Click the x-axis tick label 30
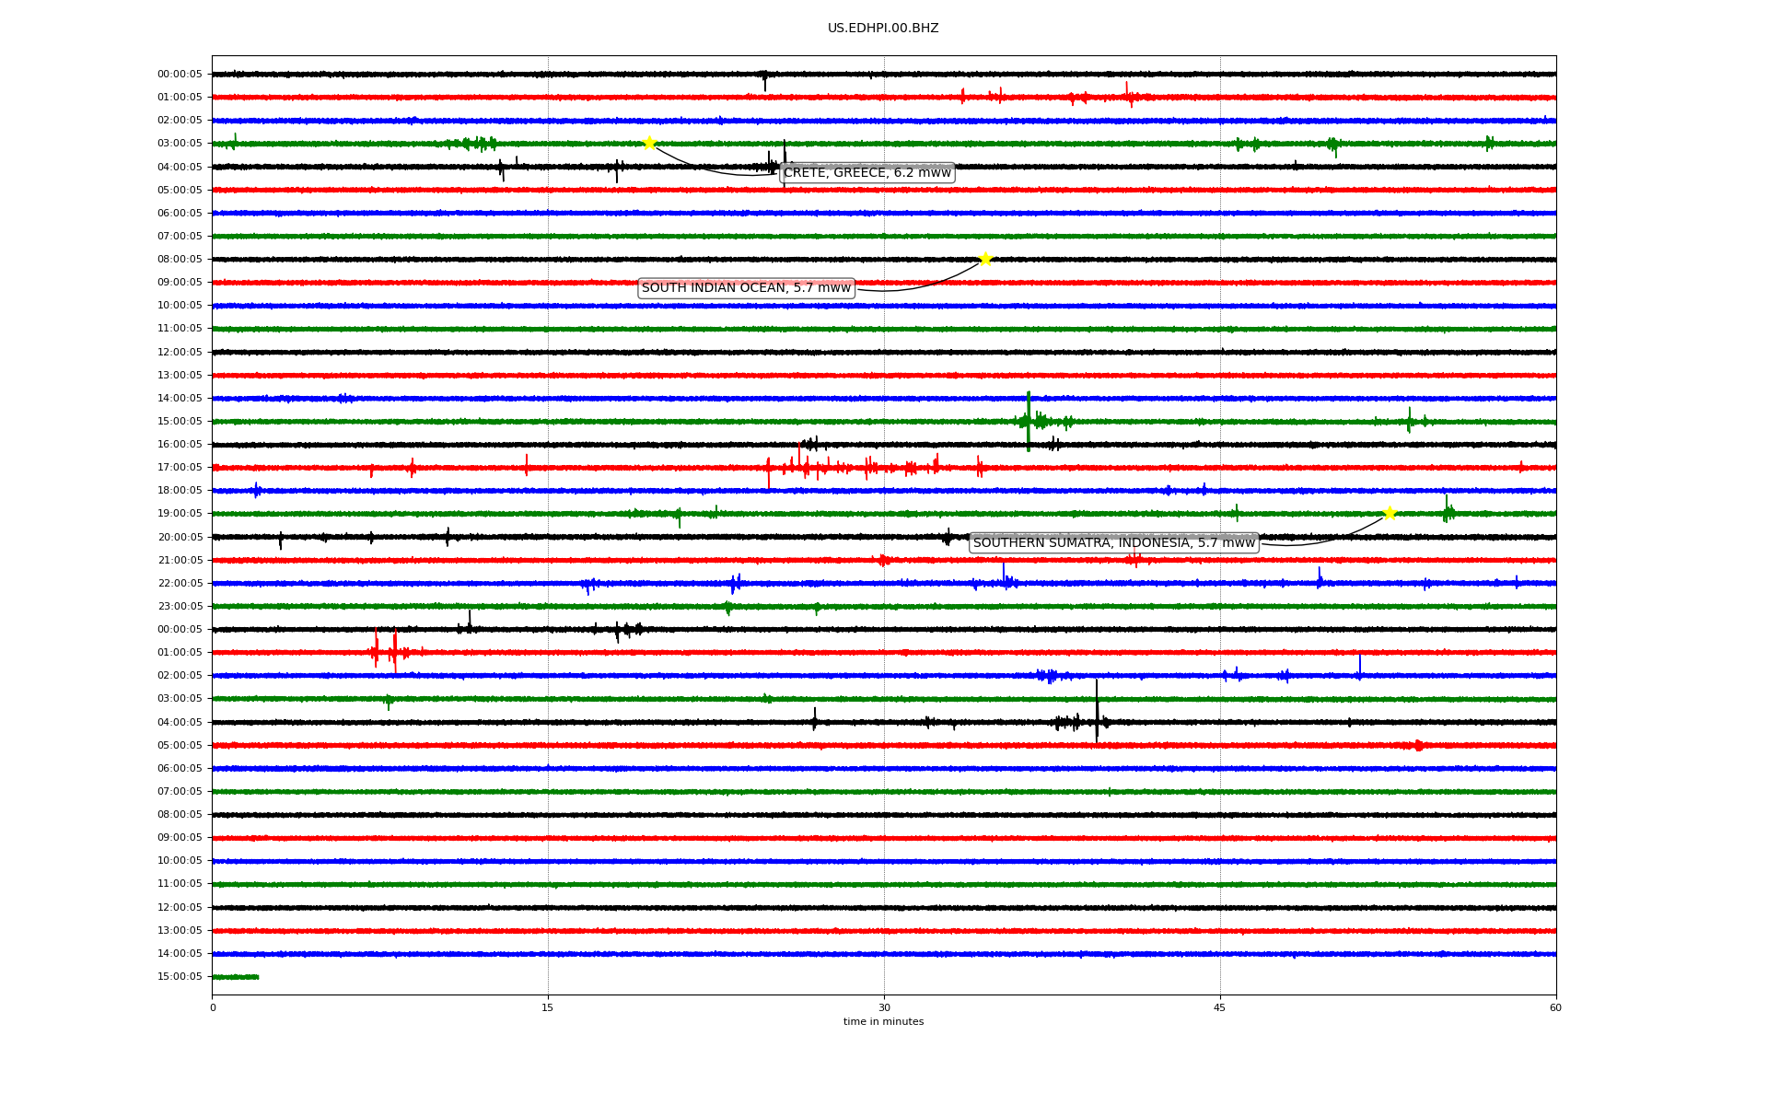Screen dimensions: 1768x1105 point(884,1007)
